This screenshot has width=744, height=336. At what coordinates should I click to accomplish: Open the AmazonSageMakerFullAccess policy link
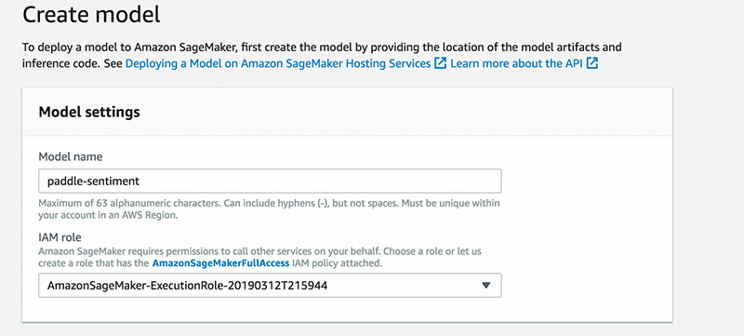[220, 262]
